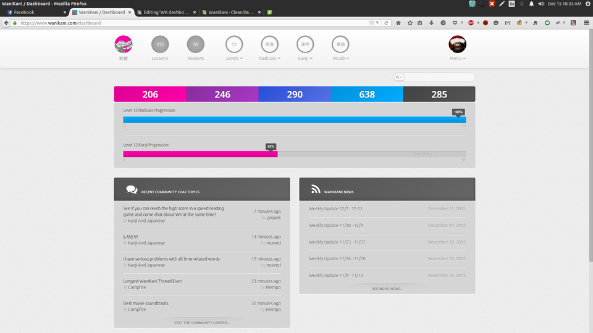Click the pink Apprentice count 206
This screenshot has height=333, width=593.
(x=150, y=94)
